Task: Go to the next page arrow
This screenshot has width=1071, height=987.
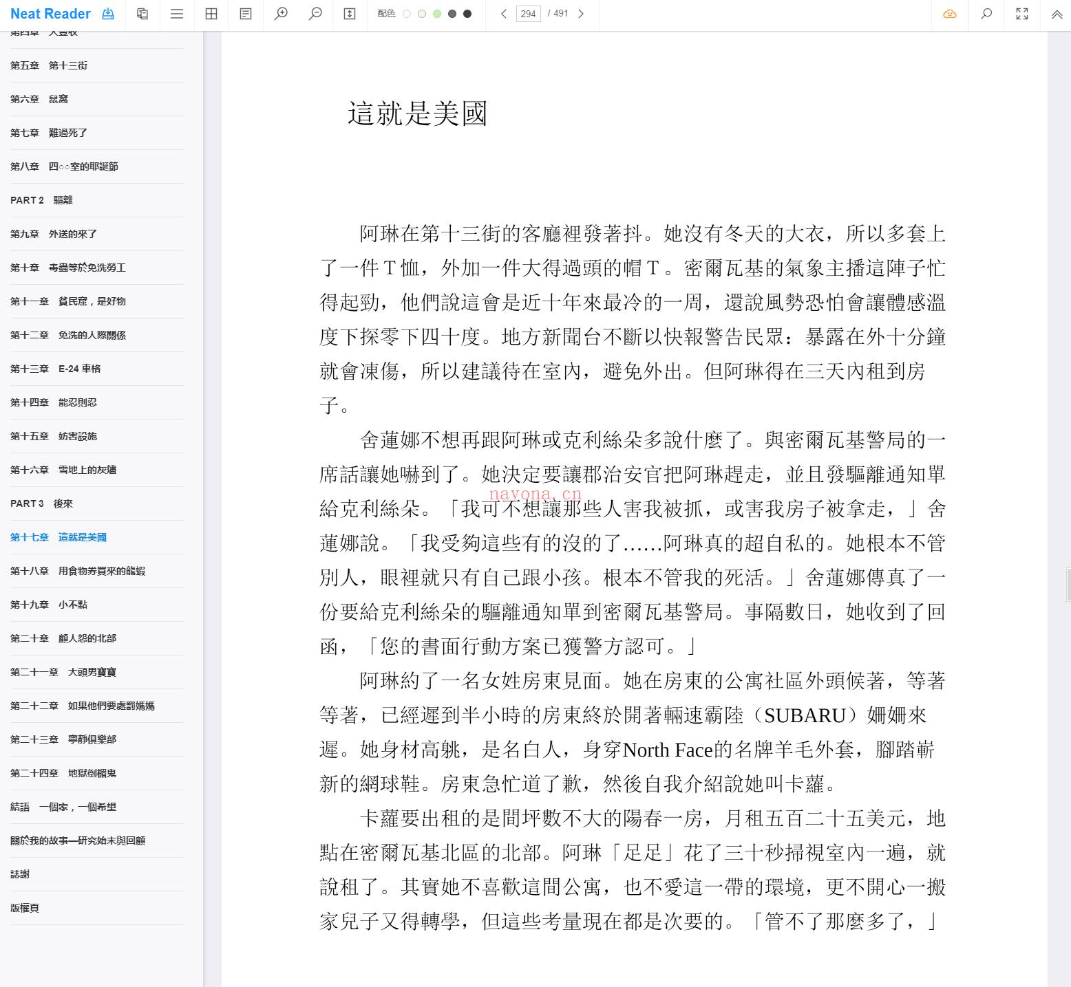Action: click(x=581, y=14)
